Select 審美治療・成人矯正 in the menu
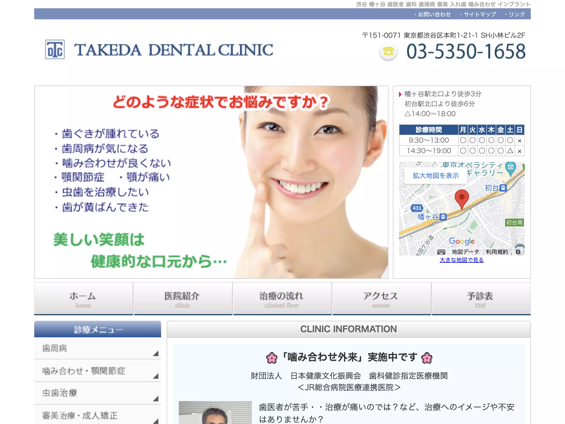The width and height of the screenshot is (565, 424). click(x=98, y=415)
